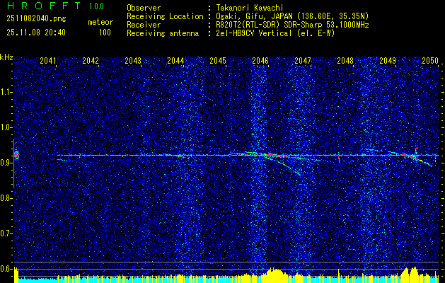This screenshot has height=283, width=445.
Task: Click the red meteor echo near 2049
Action: point(410,156)
